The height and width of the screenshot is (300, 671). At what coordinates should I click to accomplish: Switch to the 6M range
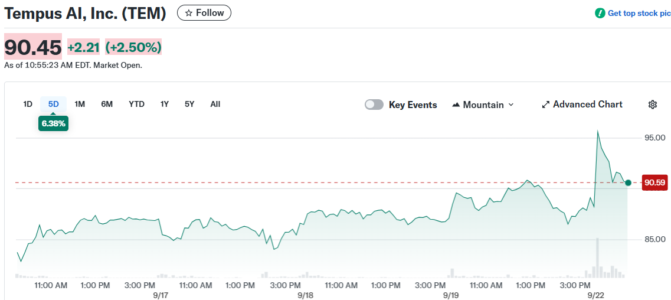tap(107, 104)
